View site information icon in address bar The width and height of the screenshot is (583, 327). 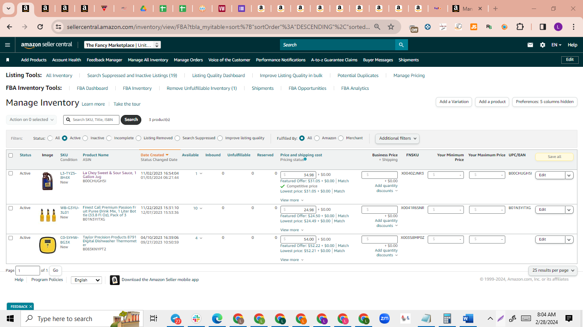(58, 27)
